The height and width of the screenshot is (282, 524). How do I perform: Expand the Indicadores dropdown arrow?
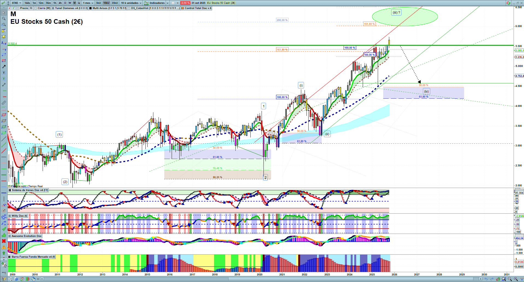[167, 3]
